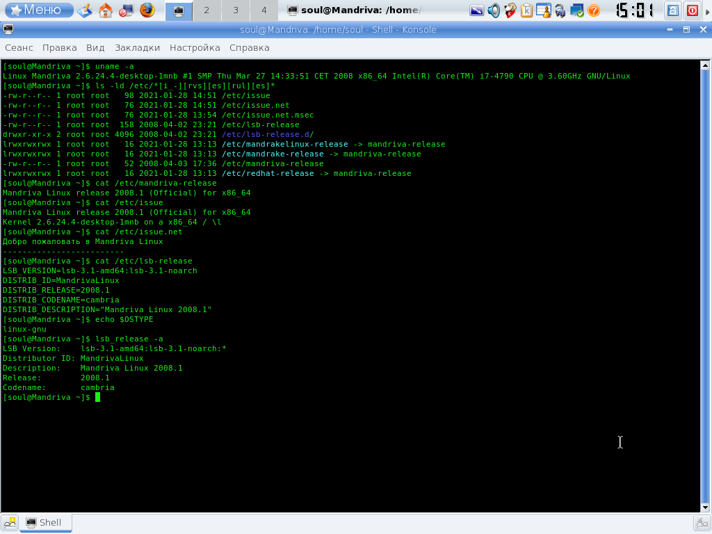Click the 15:01 panel clock
712x534 pixels.
click(x=635, y=10)
